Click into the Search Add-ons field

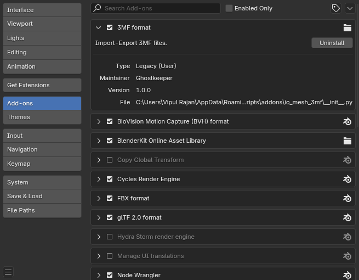(156, 8)
